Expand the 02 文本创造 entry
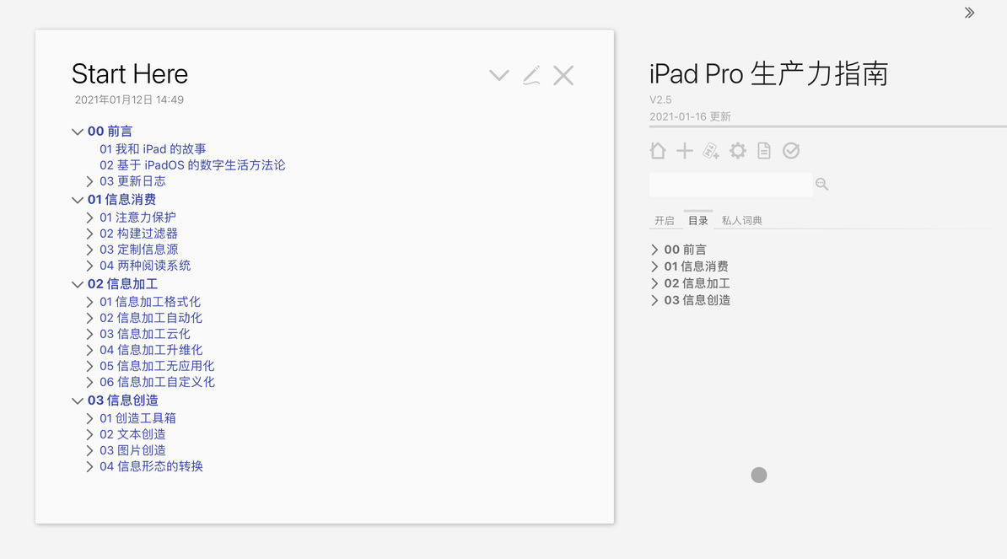 click(90, 434)
